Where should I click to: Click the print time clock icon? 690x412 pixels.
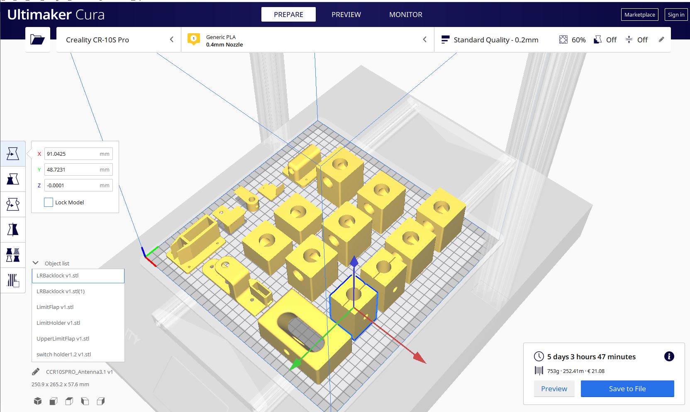click(539, 356)
